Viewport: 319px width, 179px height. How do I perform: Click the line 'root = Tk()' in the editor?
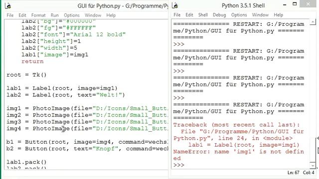click(26, 75)
